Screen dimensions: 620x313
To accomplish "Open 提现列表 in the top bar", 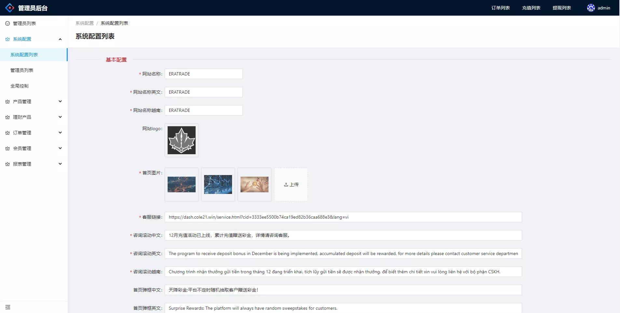I will 562,7.
